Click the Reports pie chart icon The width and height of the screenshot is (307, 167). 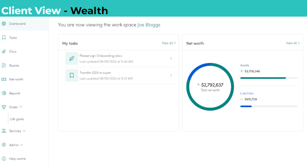click(4, 93)
